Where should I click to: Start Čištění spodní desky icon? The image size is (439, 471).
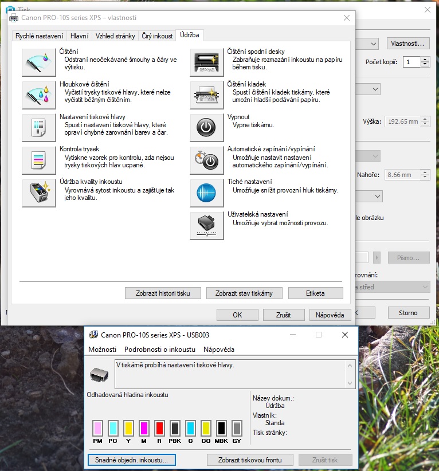(207, 62)
